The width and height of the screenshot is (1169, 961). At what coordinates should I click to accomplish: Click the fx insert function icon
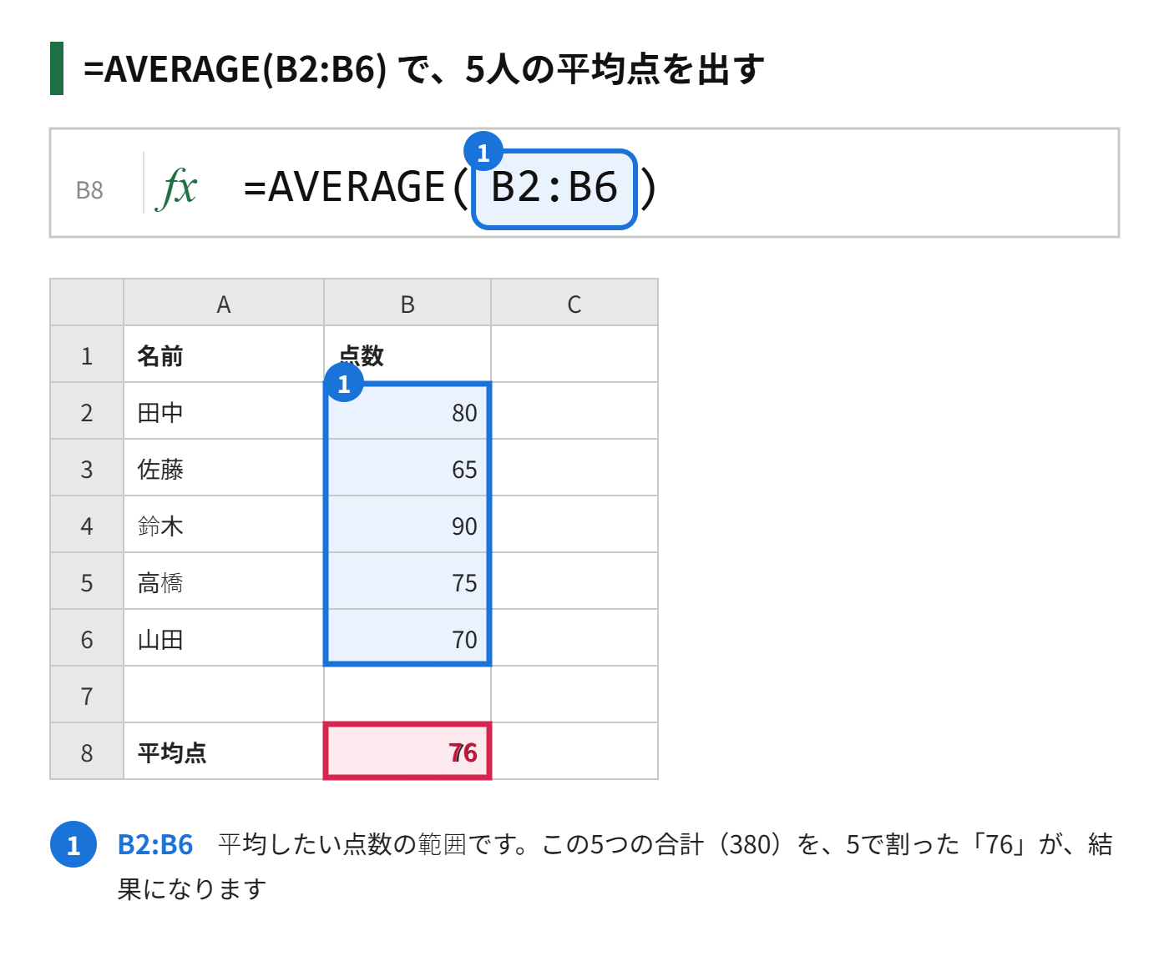(177, 188)
